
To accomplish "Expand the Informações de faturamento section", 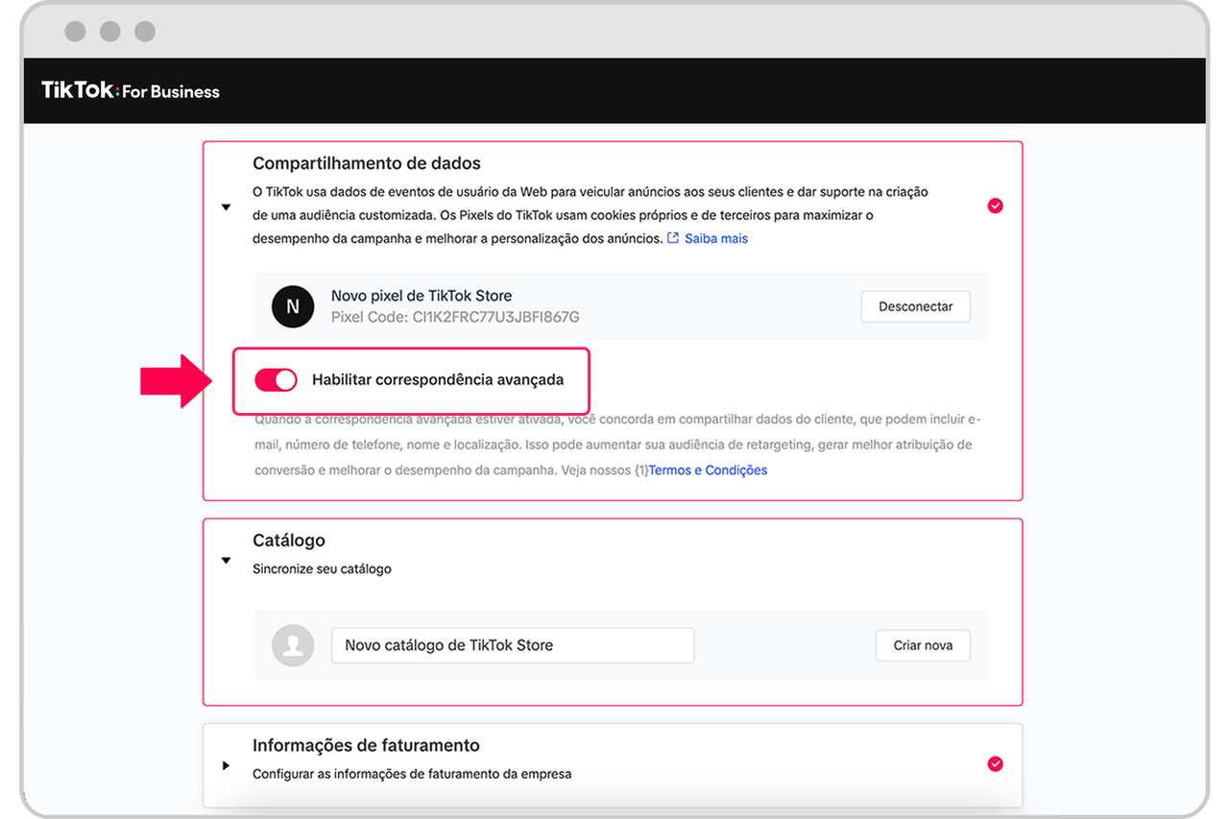I will [x=226, y=765].
